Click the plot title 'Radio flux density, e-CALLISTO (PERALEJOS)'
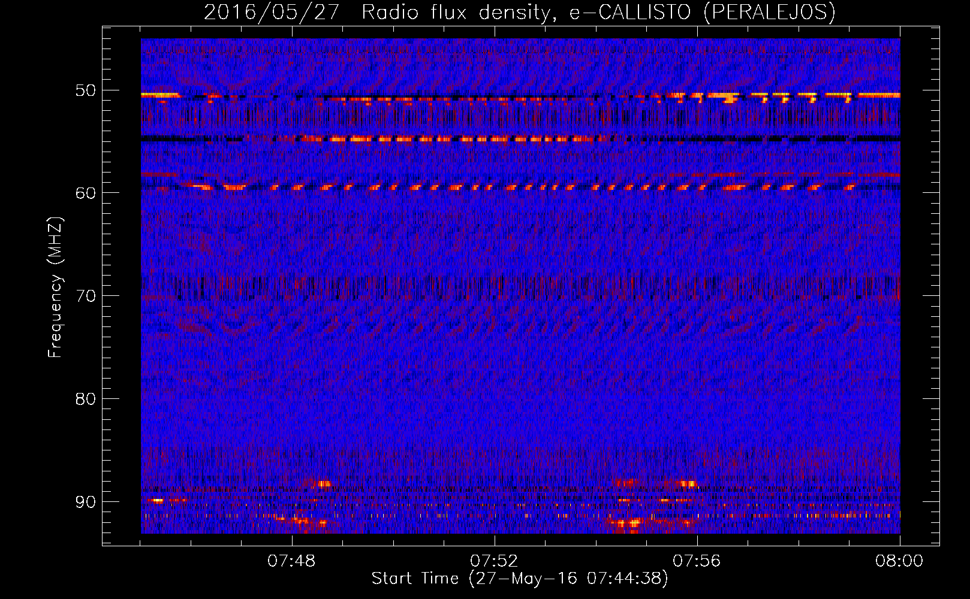The height and width of the screenshot is (599, 970). pos(598,12)
